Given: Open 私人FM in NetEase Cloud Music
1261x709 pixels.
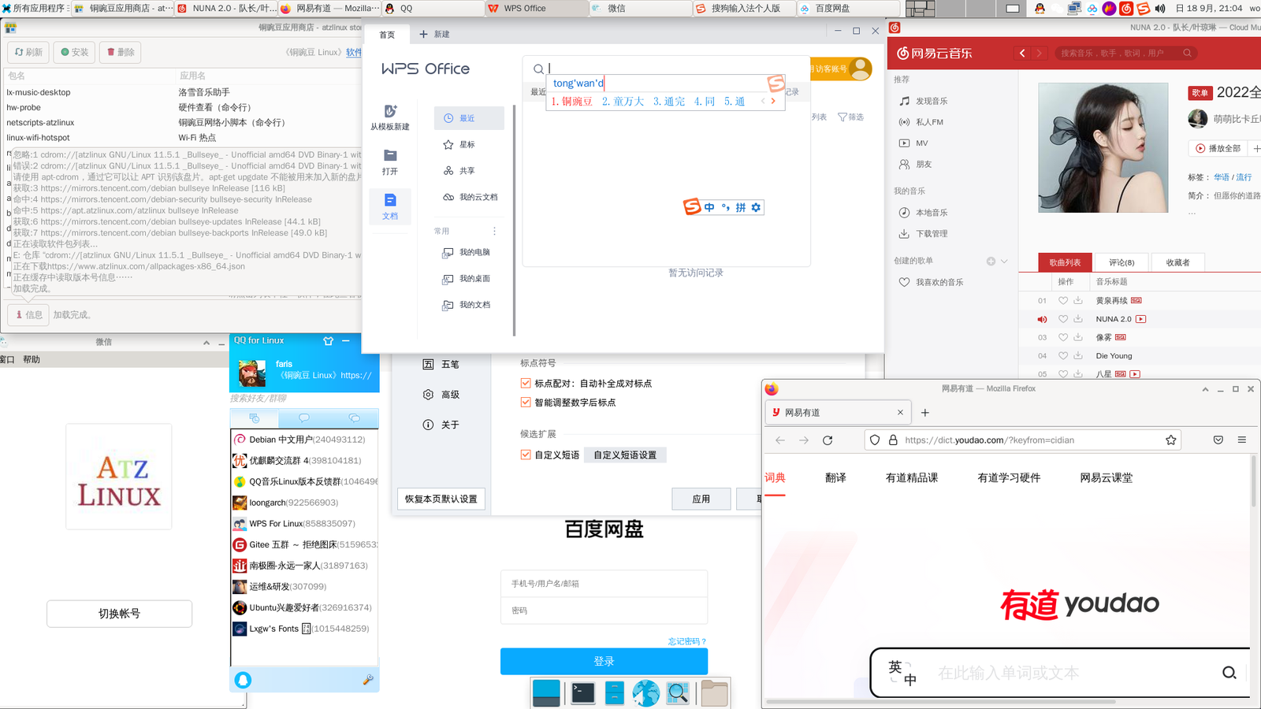Looking at the screenshot, I should pyautogui.click(x=921, y=122).
